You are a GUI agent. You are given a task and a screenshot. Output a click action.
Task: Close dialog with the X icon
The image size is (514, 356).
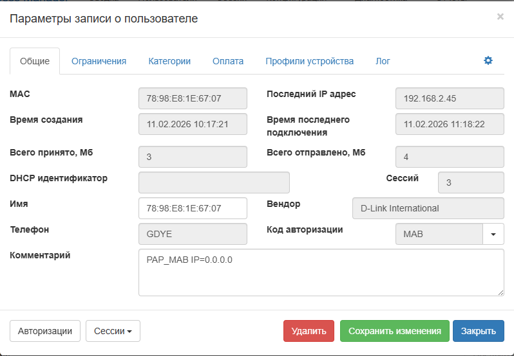500,17
